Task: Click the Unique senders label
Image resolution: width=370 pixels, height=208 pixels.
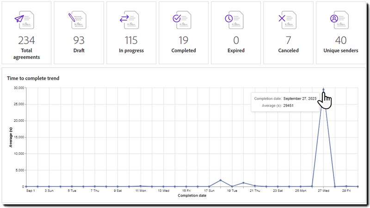Action: [341, 50]
